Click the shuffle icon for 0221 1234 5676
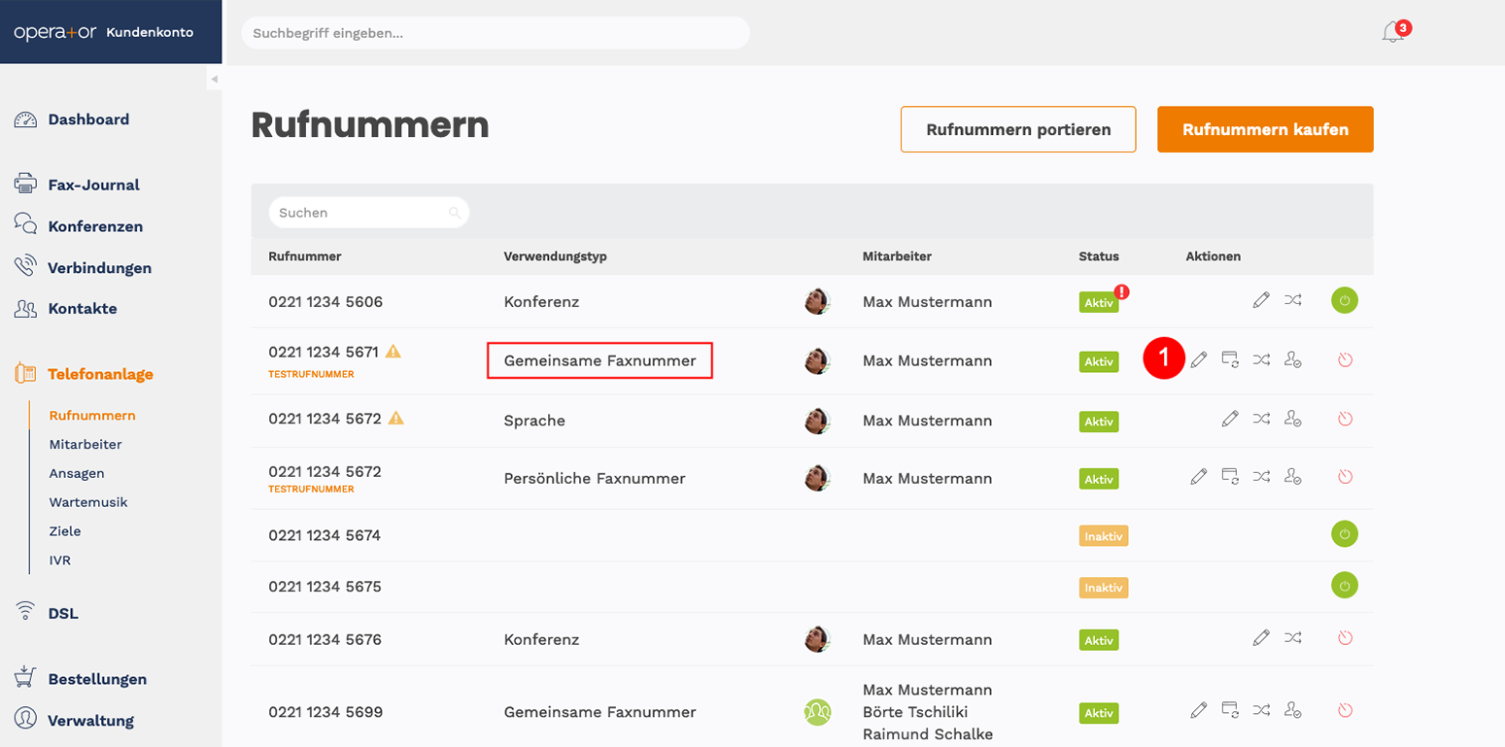Image resolution: width=1505 pixels, height=747 pixels. pos(1292,637)
